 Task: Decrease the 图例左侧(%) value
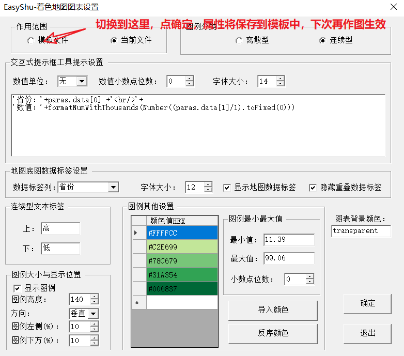(95, 329)
